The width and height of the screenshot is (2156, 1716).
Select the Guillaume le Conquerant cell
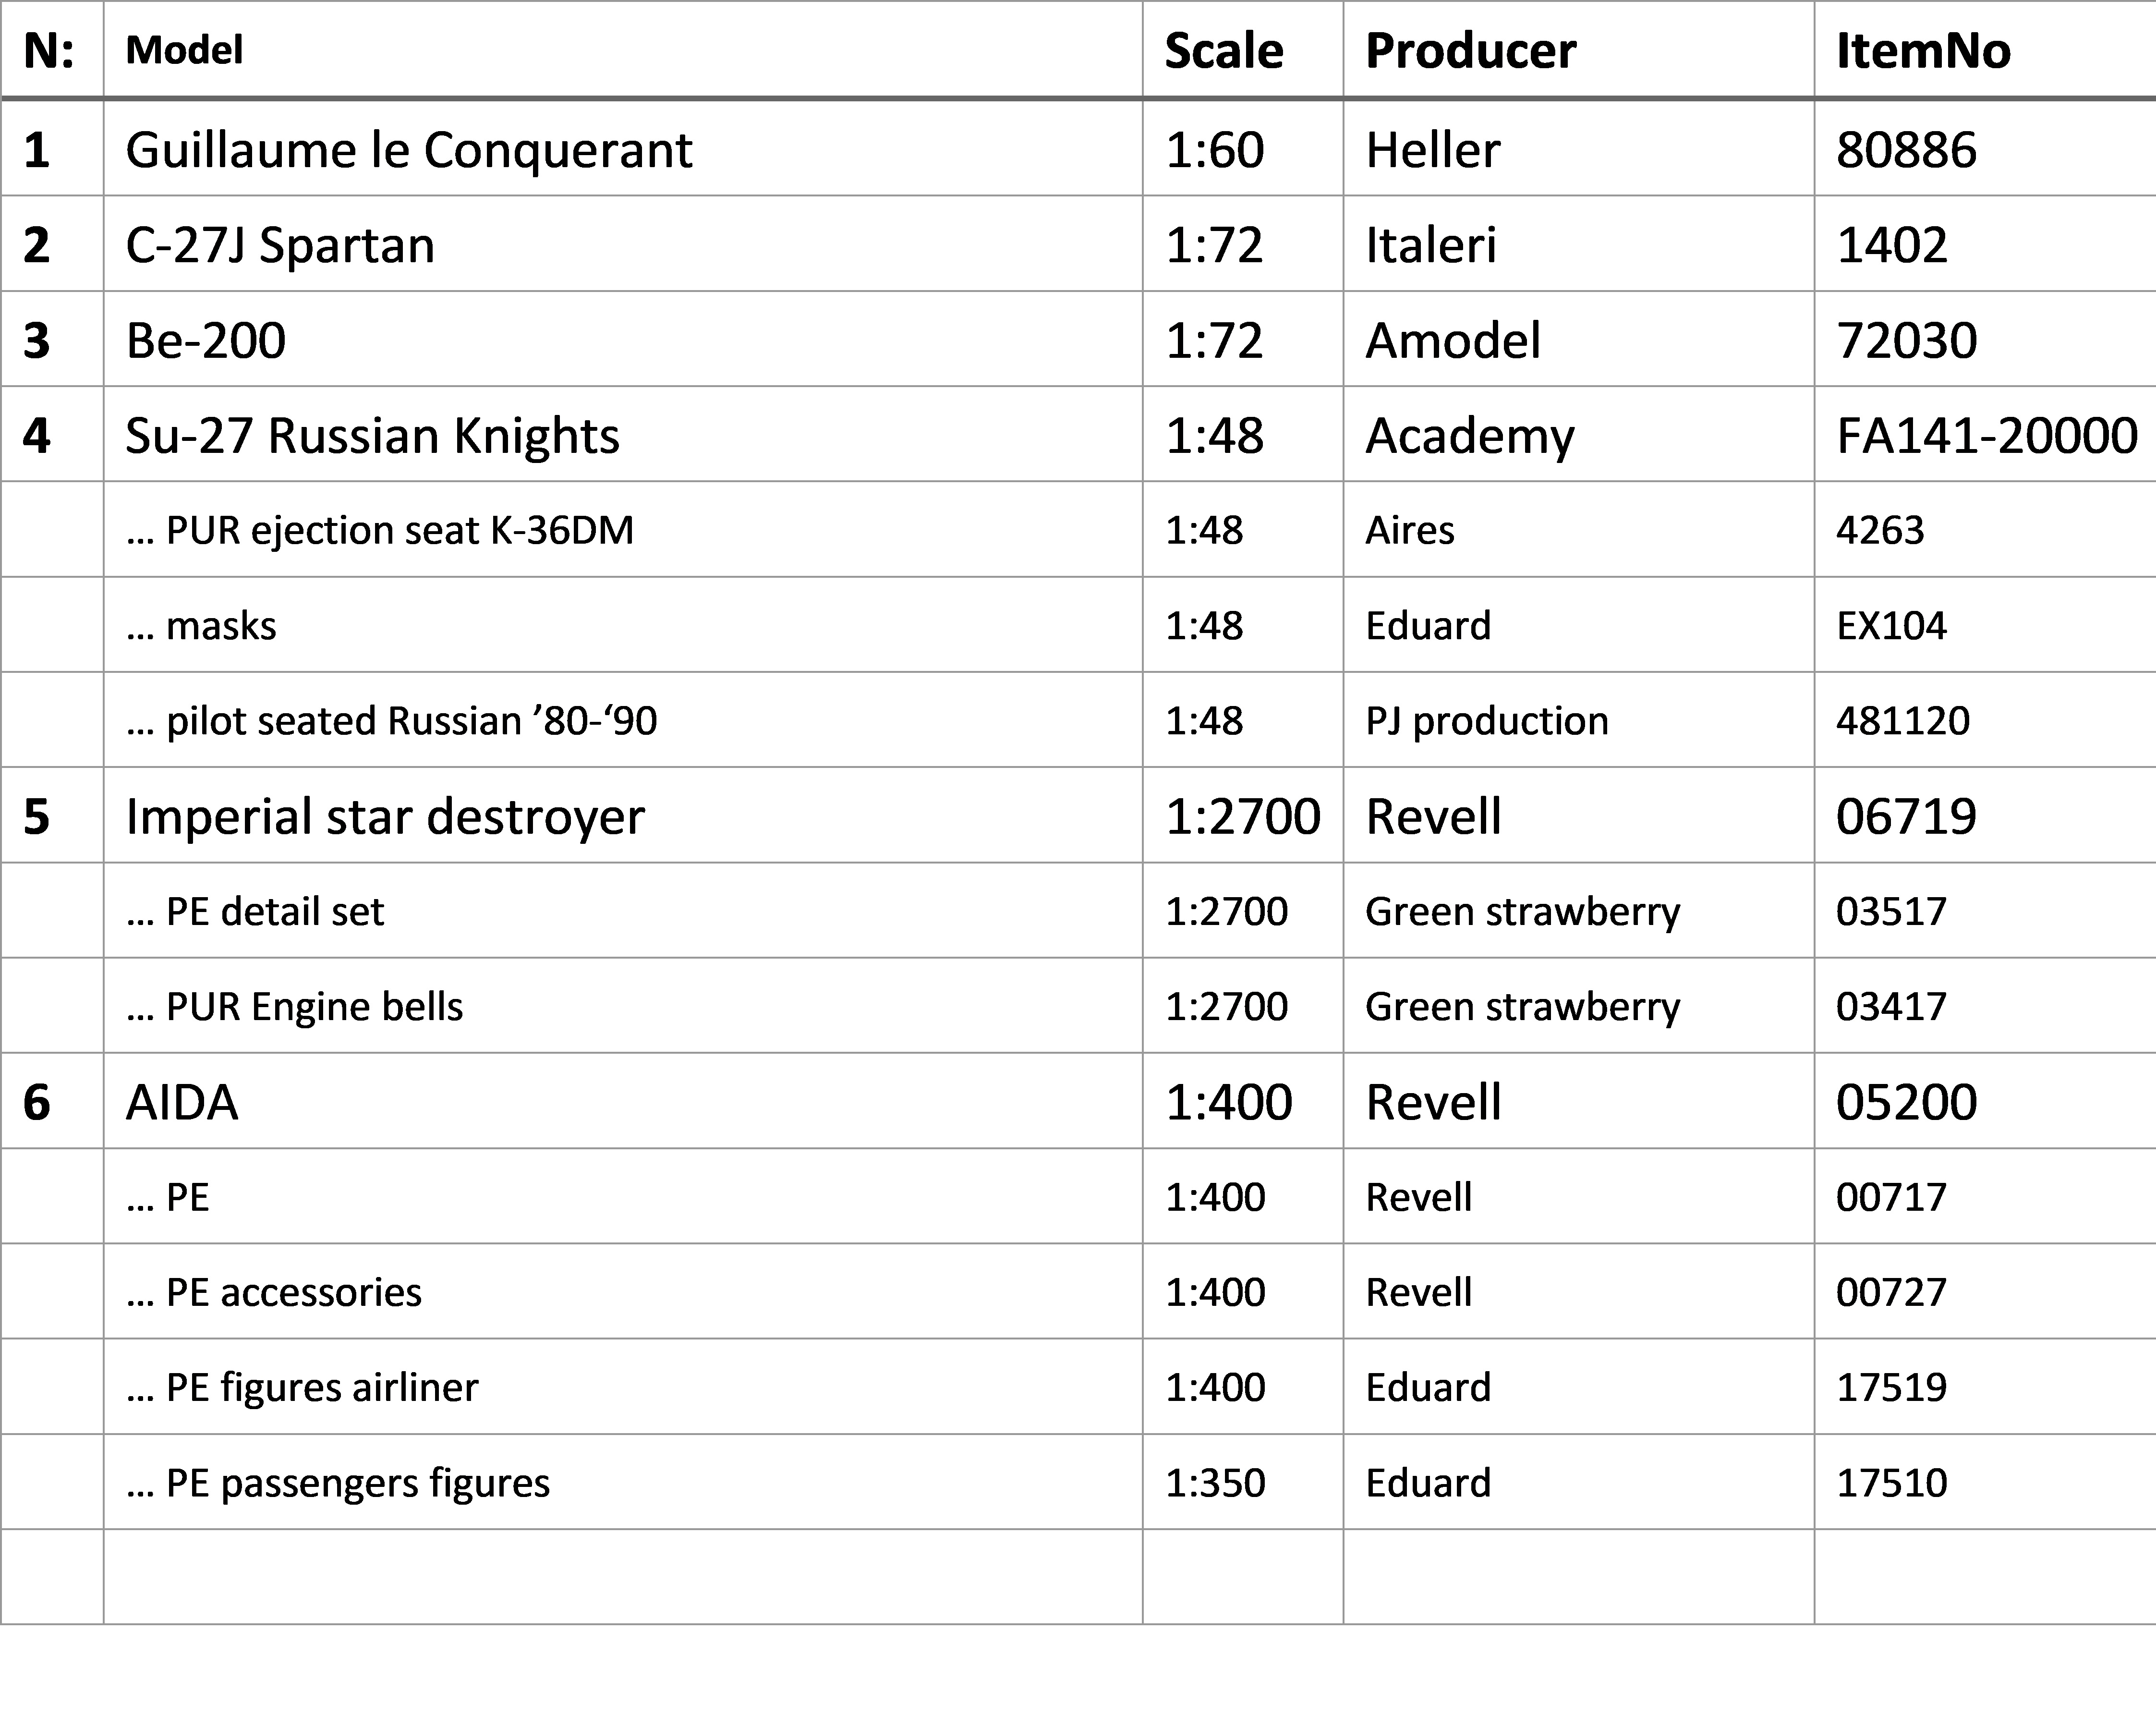point(623,149)
